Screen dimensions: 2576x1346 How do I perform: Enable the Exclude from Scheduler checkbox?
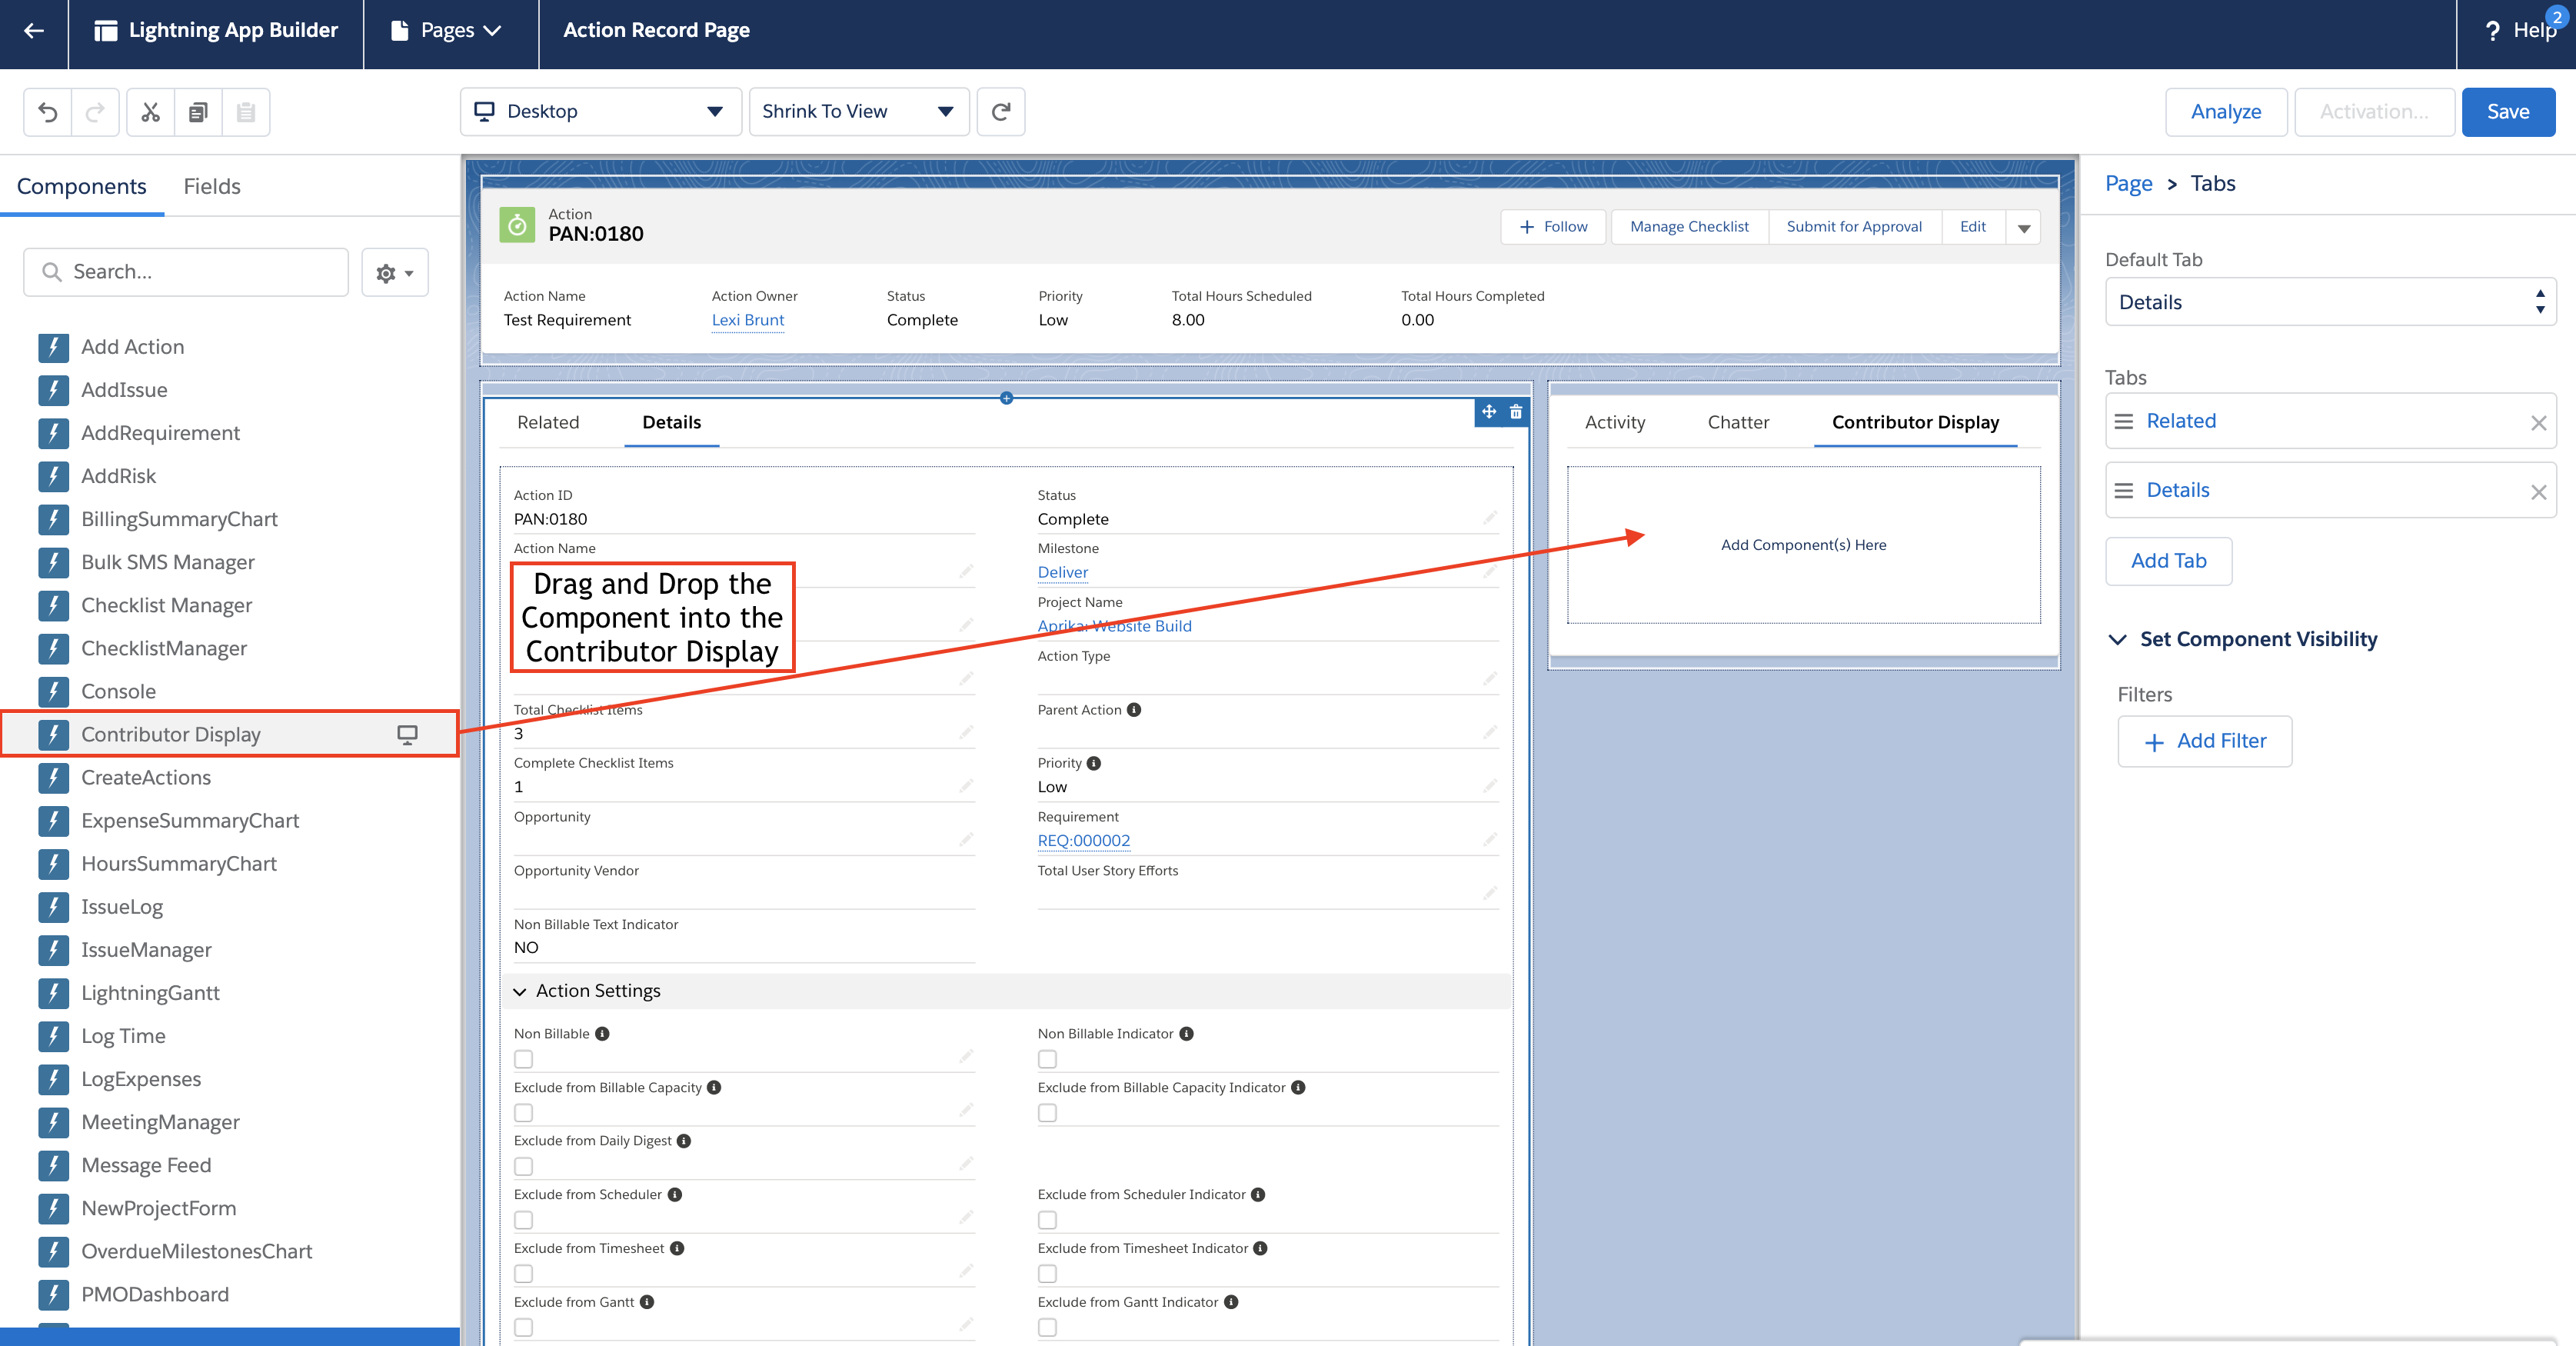522,1220
